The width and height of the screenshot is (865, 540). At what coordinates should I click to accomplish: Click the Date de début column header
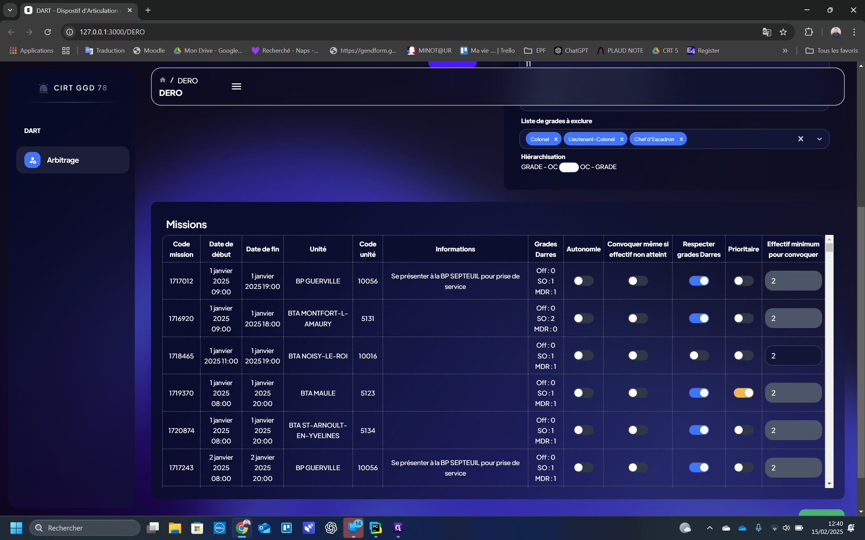[221, 249]
